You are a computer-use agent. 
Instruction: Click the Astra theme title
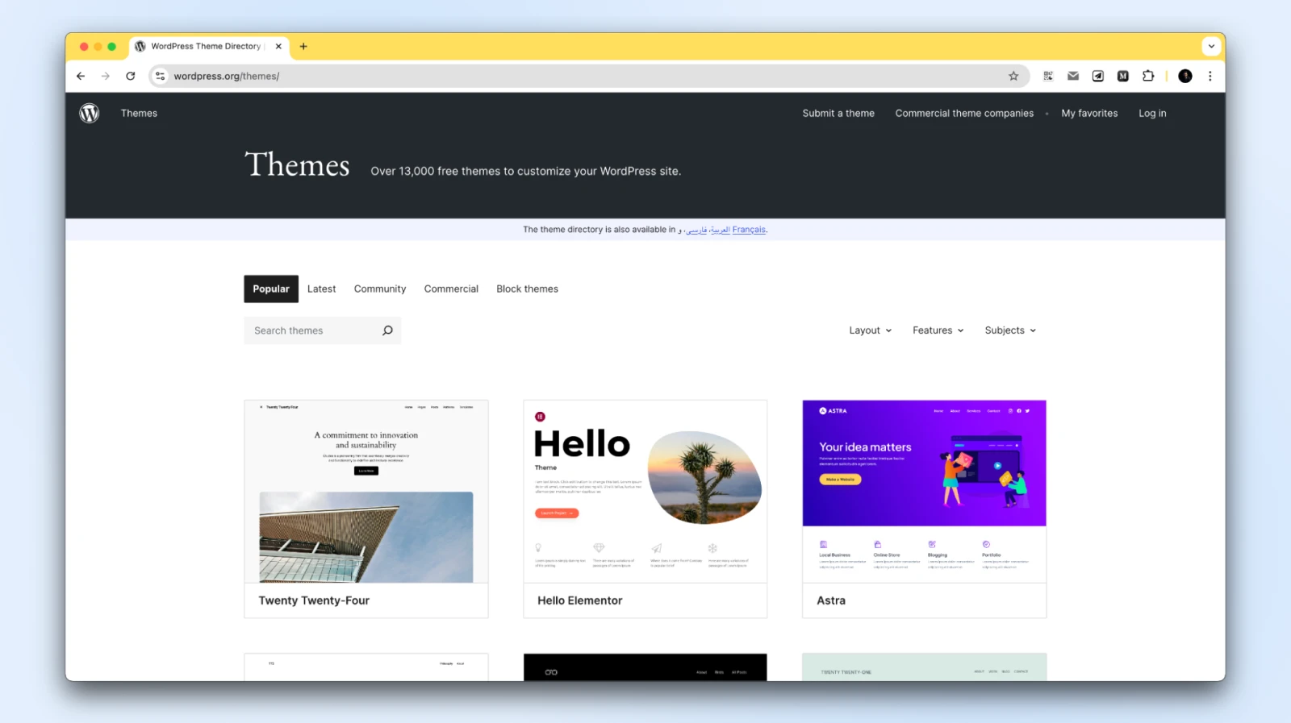[x=831, y=600]
